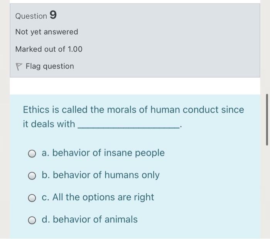This screenshot has width=270, height=239.
Task: Click the 'Not yet answered' status text
Action: click(47, 32)
